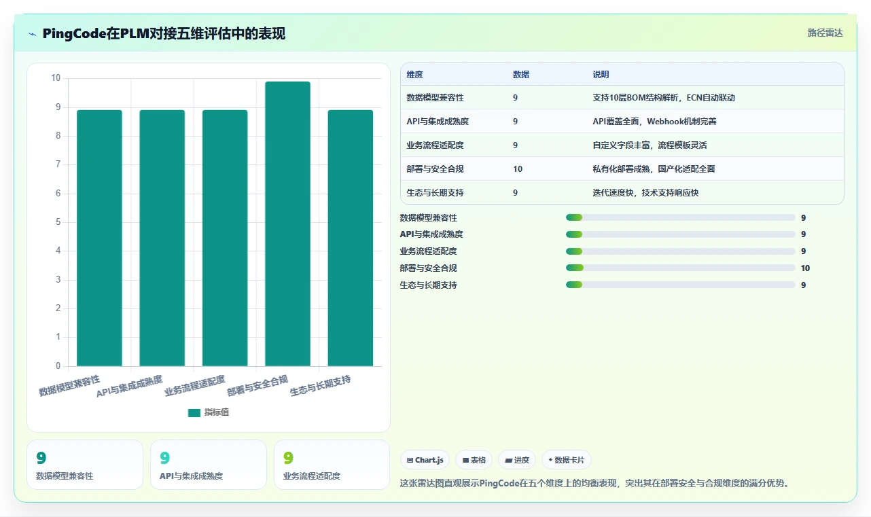Select the API与集成成熟度 table cell
This screenshot has height=517, width=871.
[x=438, y=122]
